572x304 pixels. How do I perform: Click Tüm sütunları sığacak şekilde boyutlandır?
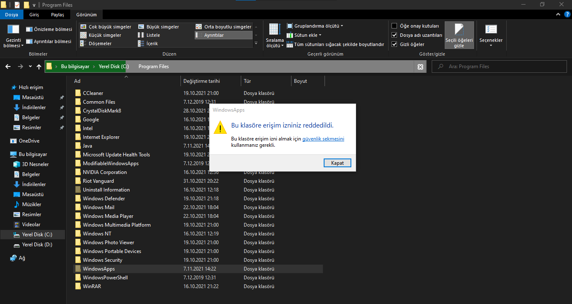point(335,44)
